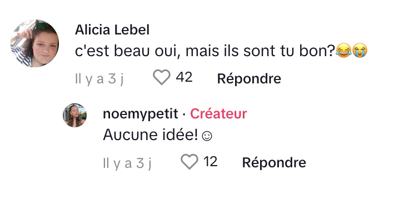
Task: Click the like count 12
Action: [211, 162]
